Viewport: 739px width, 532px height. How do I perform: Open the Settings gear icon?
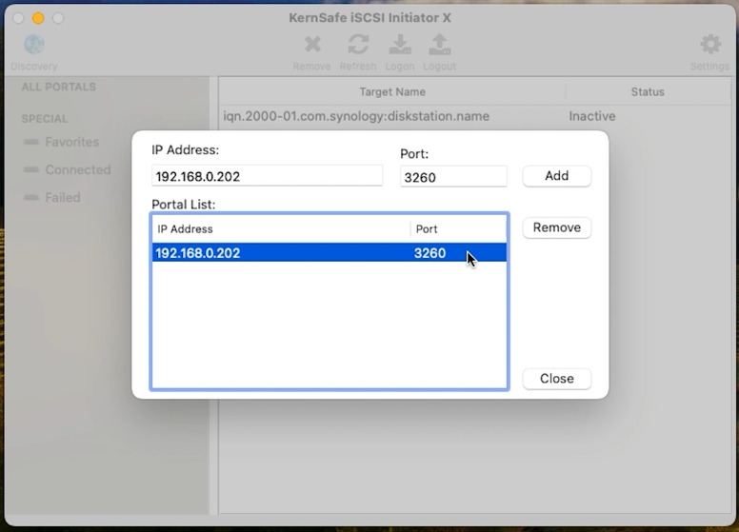pos(710,45)
